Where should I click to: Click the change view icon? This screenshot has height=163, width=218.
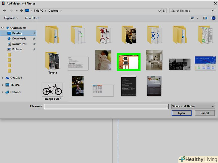[x=193, y=18]
